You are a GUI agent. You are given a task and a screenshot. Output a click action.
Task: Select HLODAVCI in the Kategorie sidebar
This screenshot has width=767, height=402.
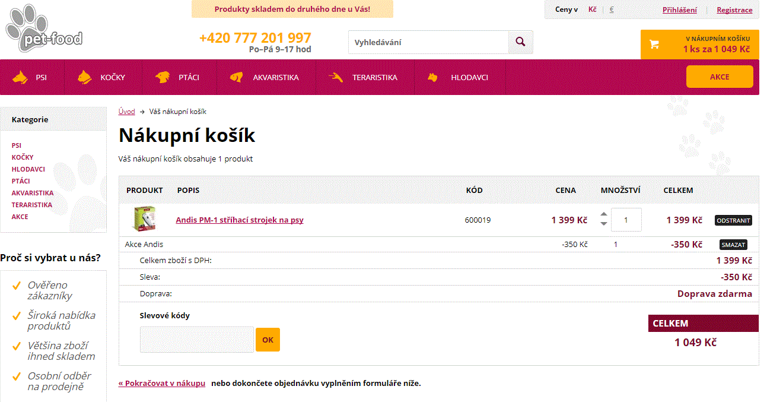click(x=28, y=169)
